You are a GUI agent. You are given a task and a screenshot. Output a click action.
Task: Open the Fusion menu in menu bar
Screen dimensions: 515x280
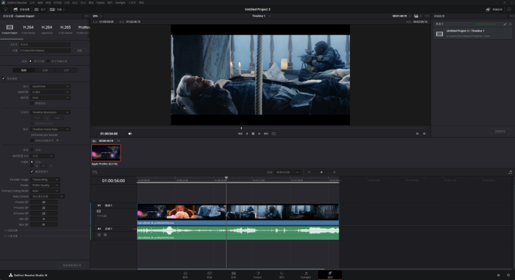[x=100, y=2]
